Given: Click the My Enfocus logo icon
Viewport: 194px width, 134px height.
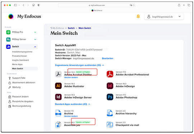Looking at the screenshot, I should pos(11,17).
